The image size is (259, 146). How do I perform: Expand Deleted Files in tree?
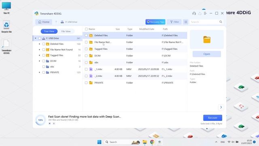[39, 44]
